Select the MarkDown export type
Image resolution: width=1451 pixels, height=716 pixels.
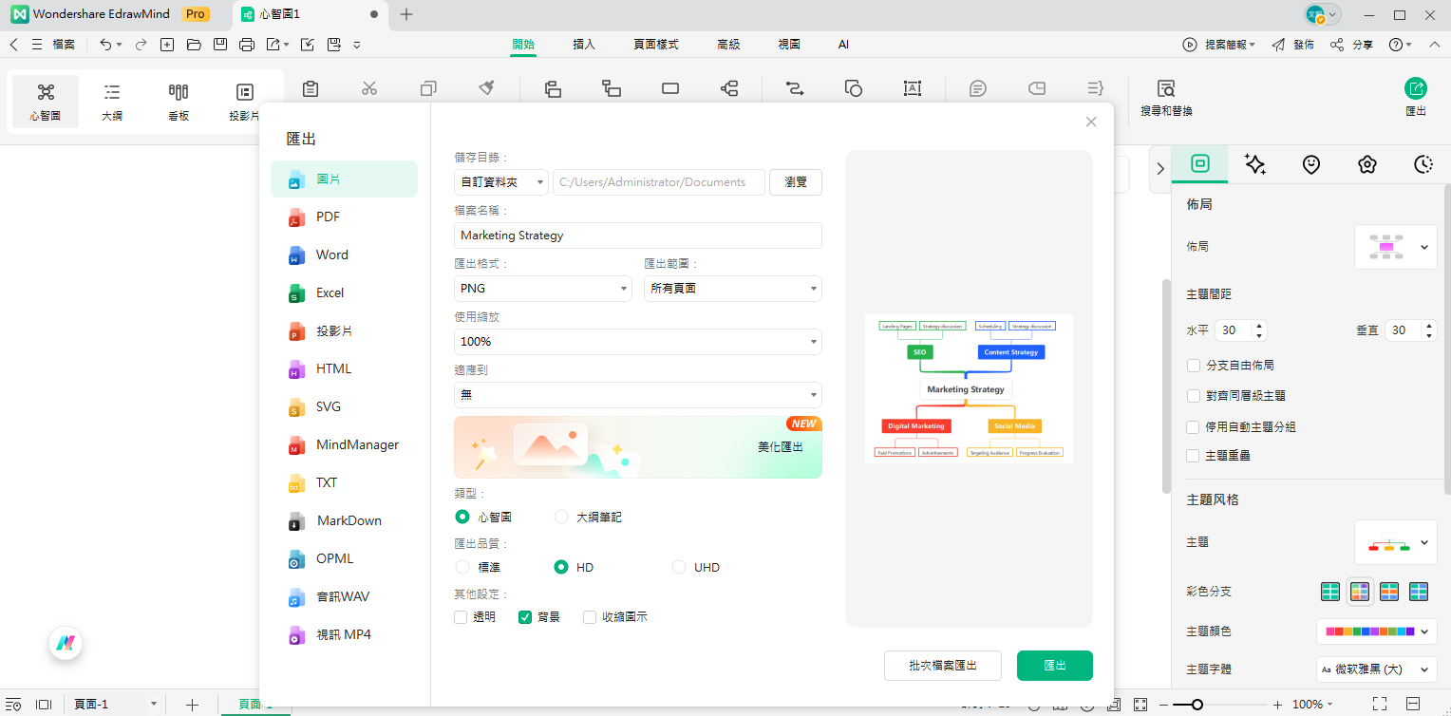click(x=348, y=521)
